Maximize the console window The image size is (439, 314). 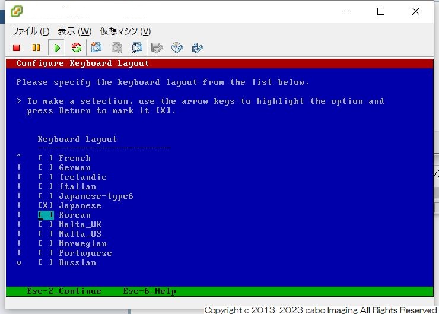click(381, 11)
